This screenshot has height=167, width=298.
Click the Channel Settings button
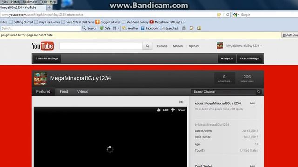click(47, 58)
